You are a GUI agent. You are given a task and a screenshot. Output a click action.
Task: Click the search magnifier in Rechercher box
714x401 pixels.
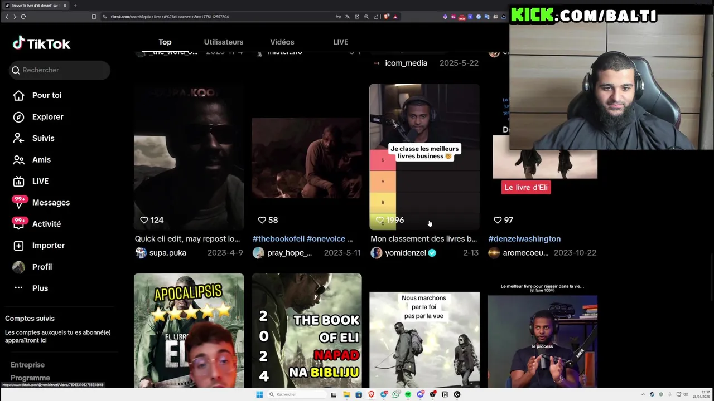click(x=16, y=70)
